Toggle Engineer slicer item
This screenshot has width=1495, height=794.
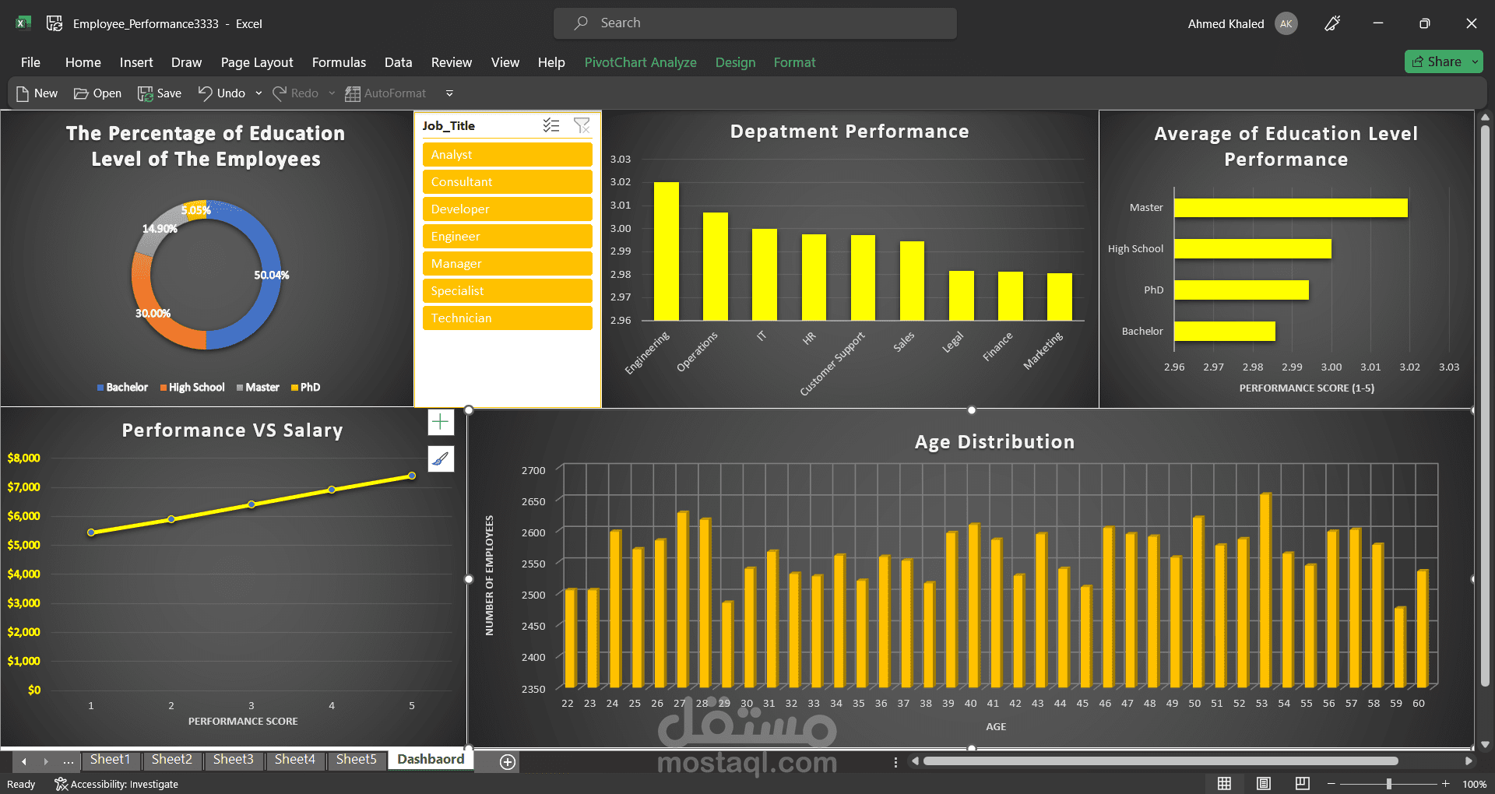click(x=508, y=237)
